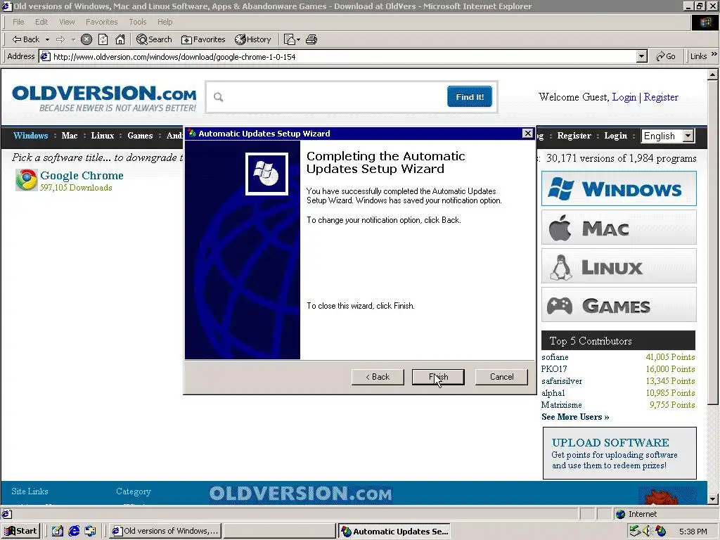Click the Show Desktop quick launch icon
720x540 pixels.
57,531
